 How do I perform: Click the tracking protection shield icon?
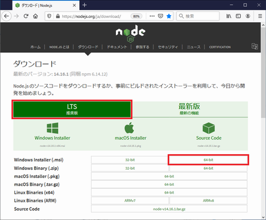pyautogui.click(x=49, y=16)
